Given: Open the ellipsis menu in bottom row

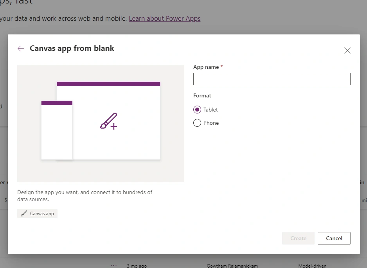Looking at the screenshot, I should [x=114, y=265].
